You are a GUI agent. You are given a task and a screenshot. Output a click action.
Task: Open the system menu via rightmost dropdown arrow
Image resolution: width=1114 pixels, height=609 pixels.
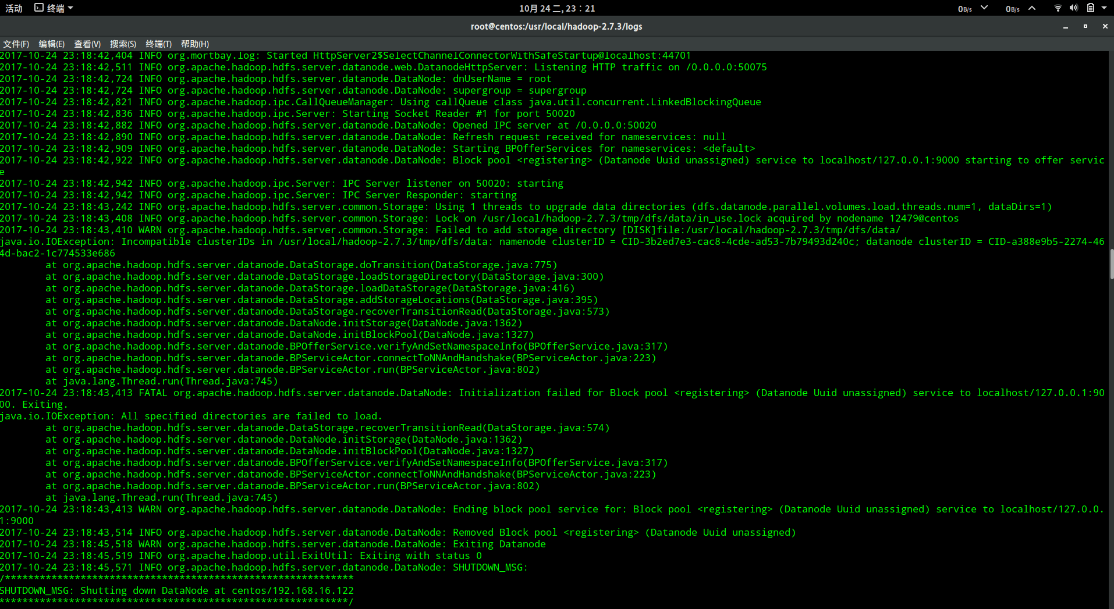1105,8
